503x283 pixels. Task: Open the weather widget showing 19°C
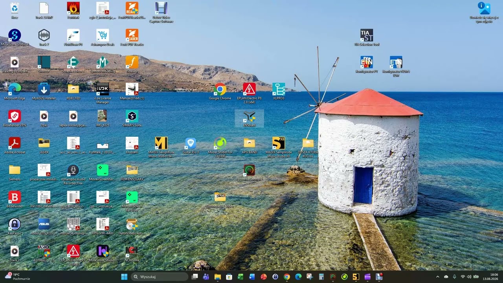pyautogui.click(x=18, y=277)
